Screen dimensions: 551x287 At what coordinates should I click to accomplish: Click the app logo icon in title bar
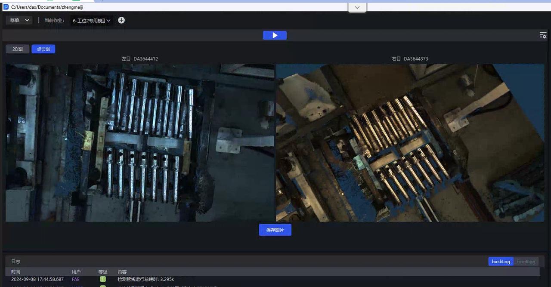(x=6, y=7)
